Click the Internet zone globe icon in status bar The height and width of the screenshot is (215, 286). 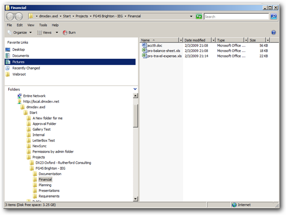click(234, 205)
